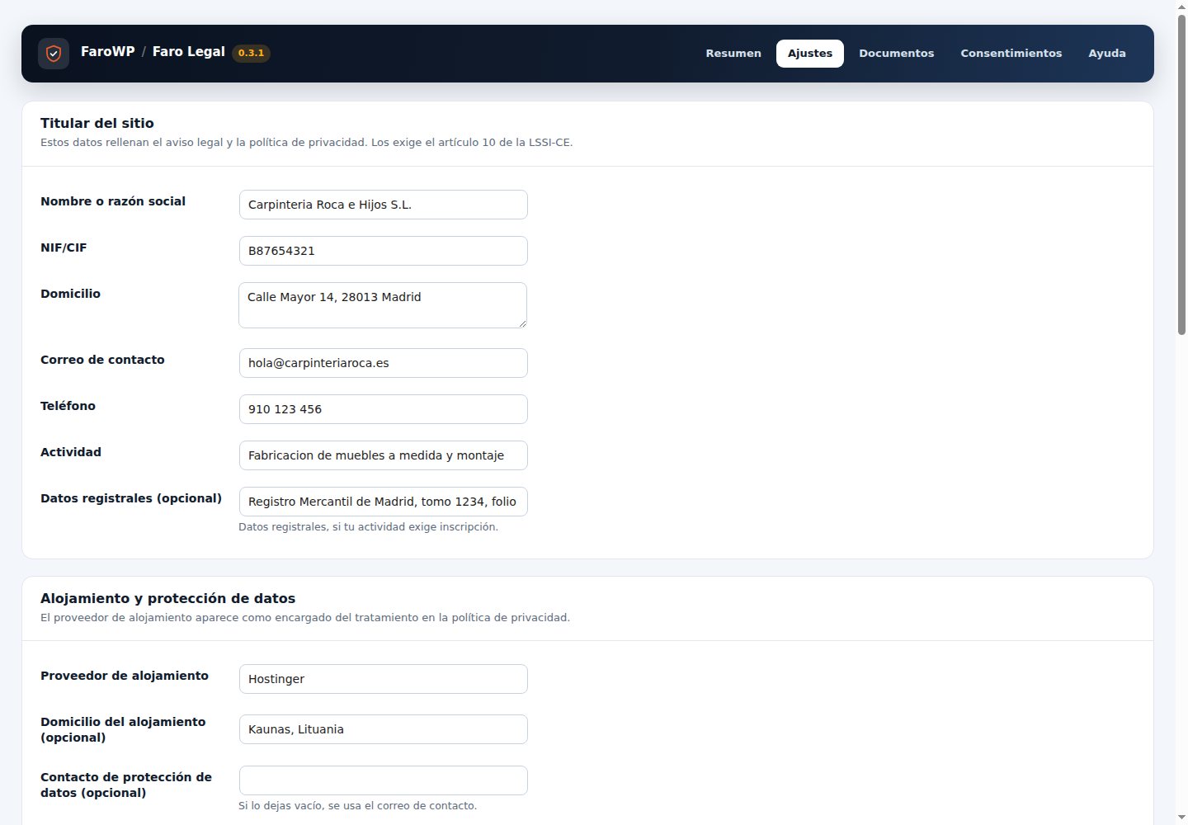The width and height of the screenshot is (1188, 825).
Task: Click into the Domicilio text area
Action: coord(384,305)
